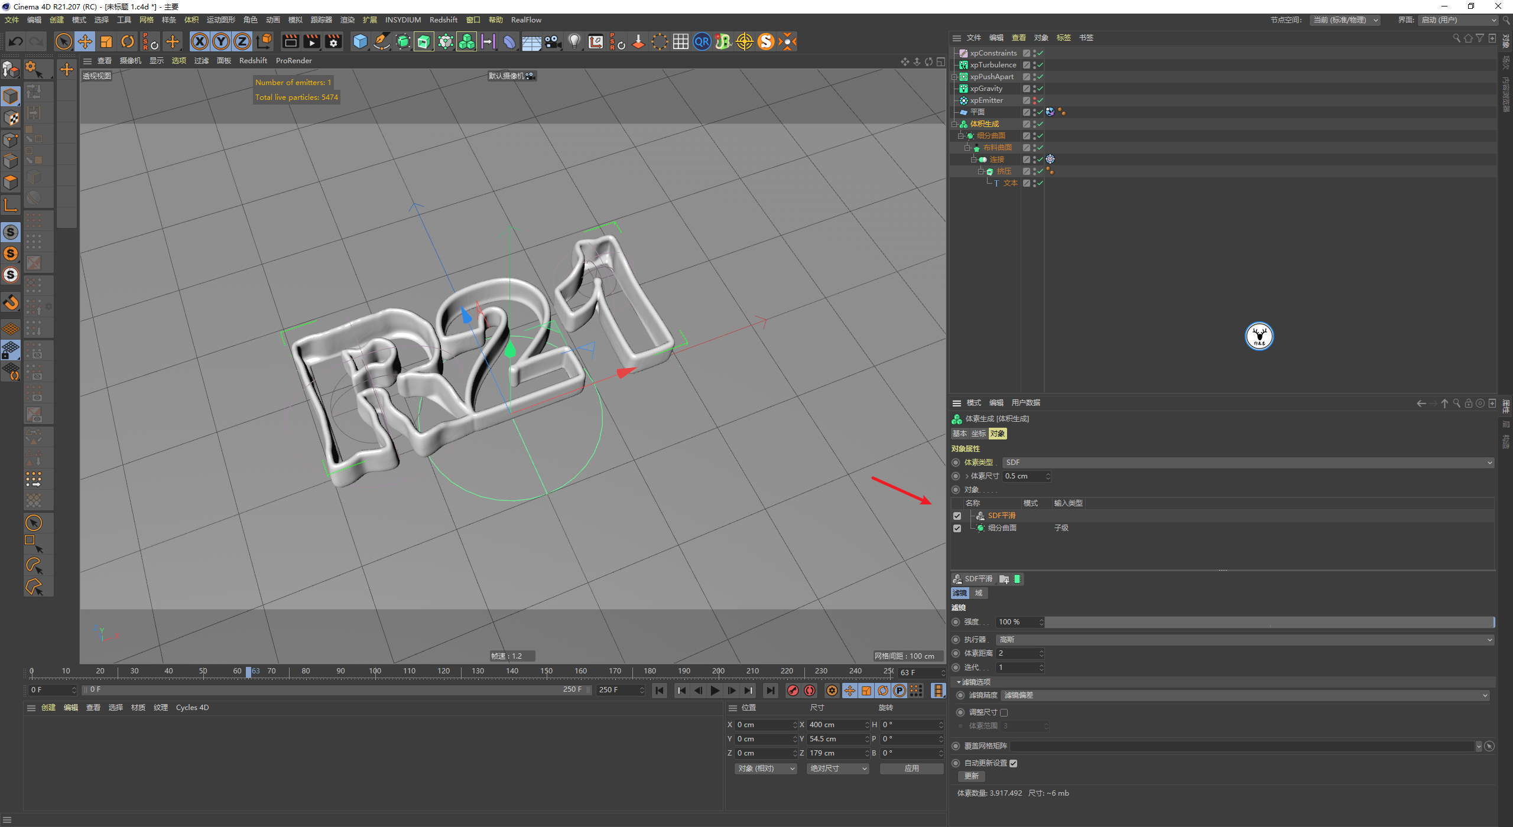The image size is (1513, 827).
Task: Open the 模拟 menu in menu bar
Action: (295, 20)
